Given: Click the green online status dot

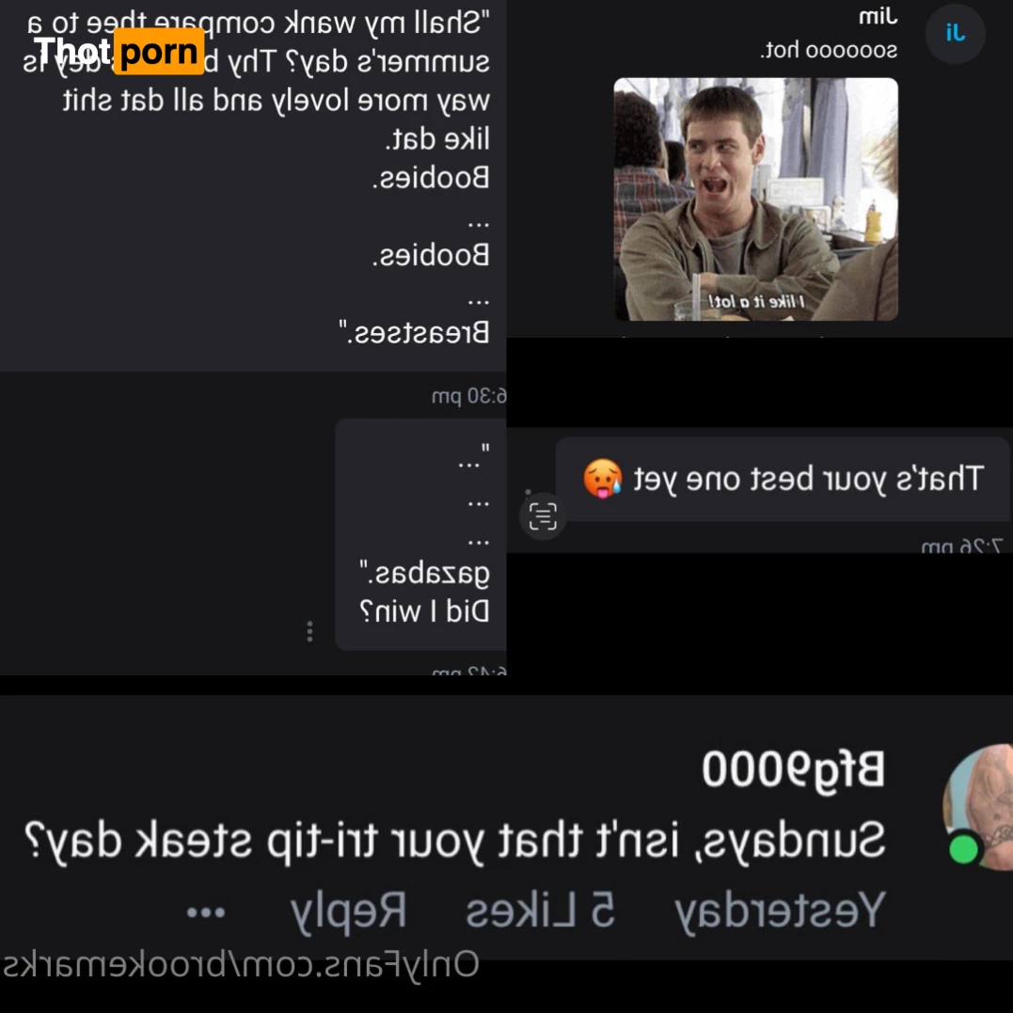Looking at the screenshot, I should point(963,849).
